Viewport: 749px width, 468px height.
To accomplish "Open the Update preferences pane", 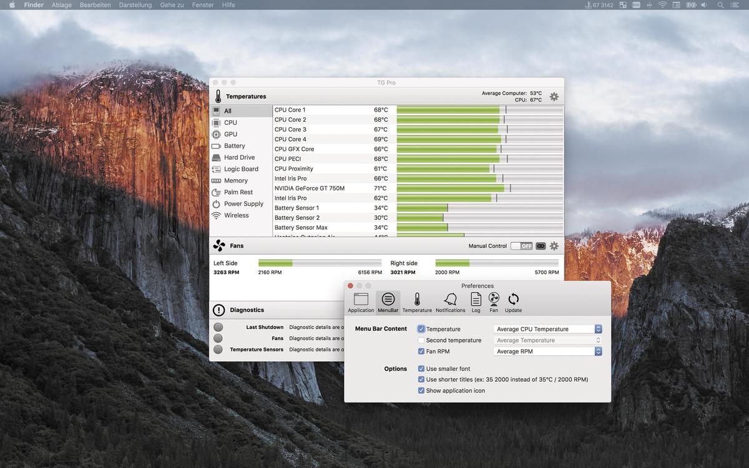I will pos(513,303).
